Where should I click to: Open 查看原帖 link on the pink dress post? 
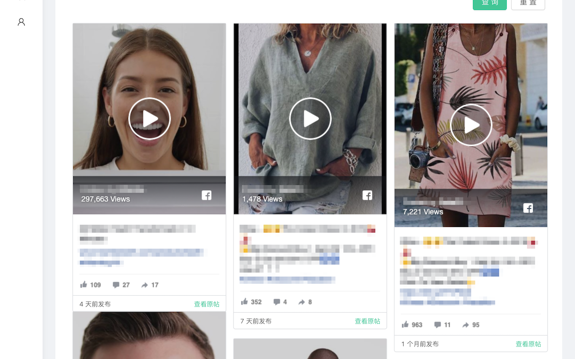[x=528, y=344]
